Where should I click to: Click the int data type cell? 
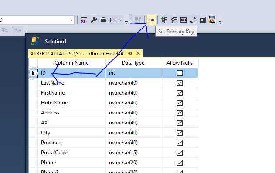pyautogui.click(x=133, y=73)
